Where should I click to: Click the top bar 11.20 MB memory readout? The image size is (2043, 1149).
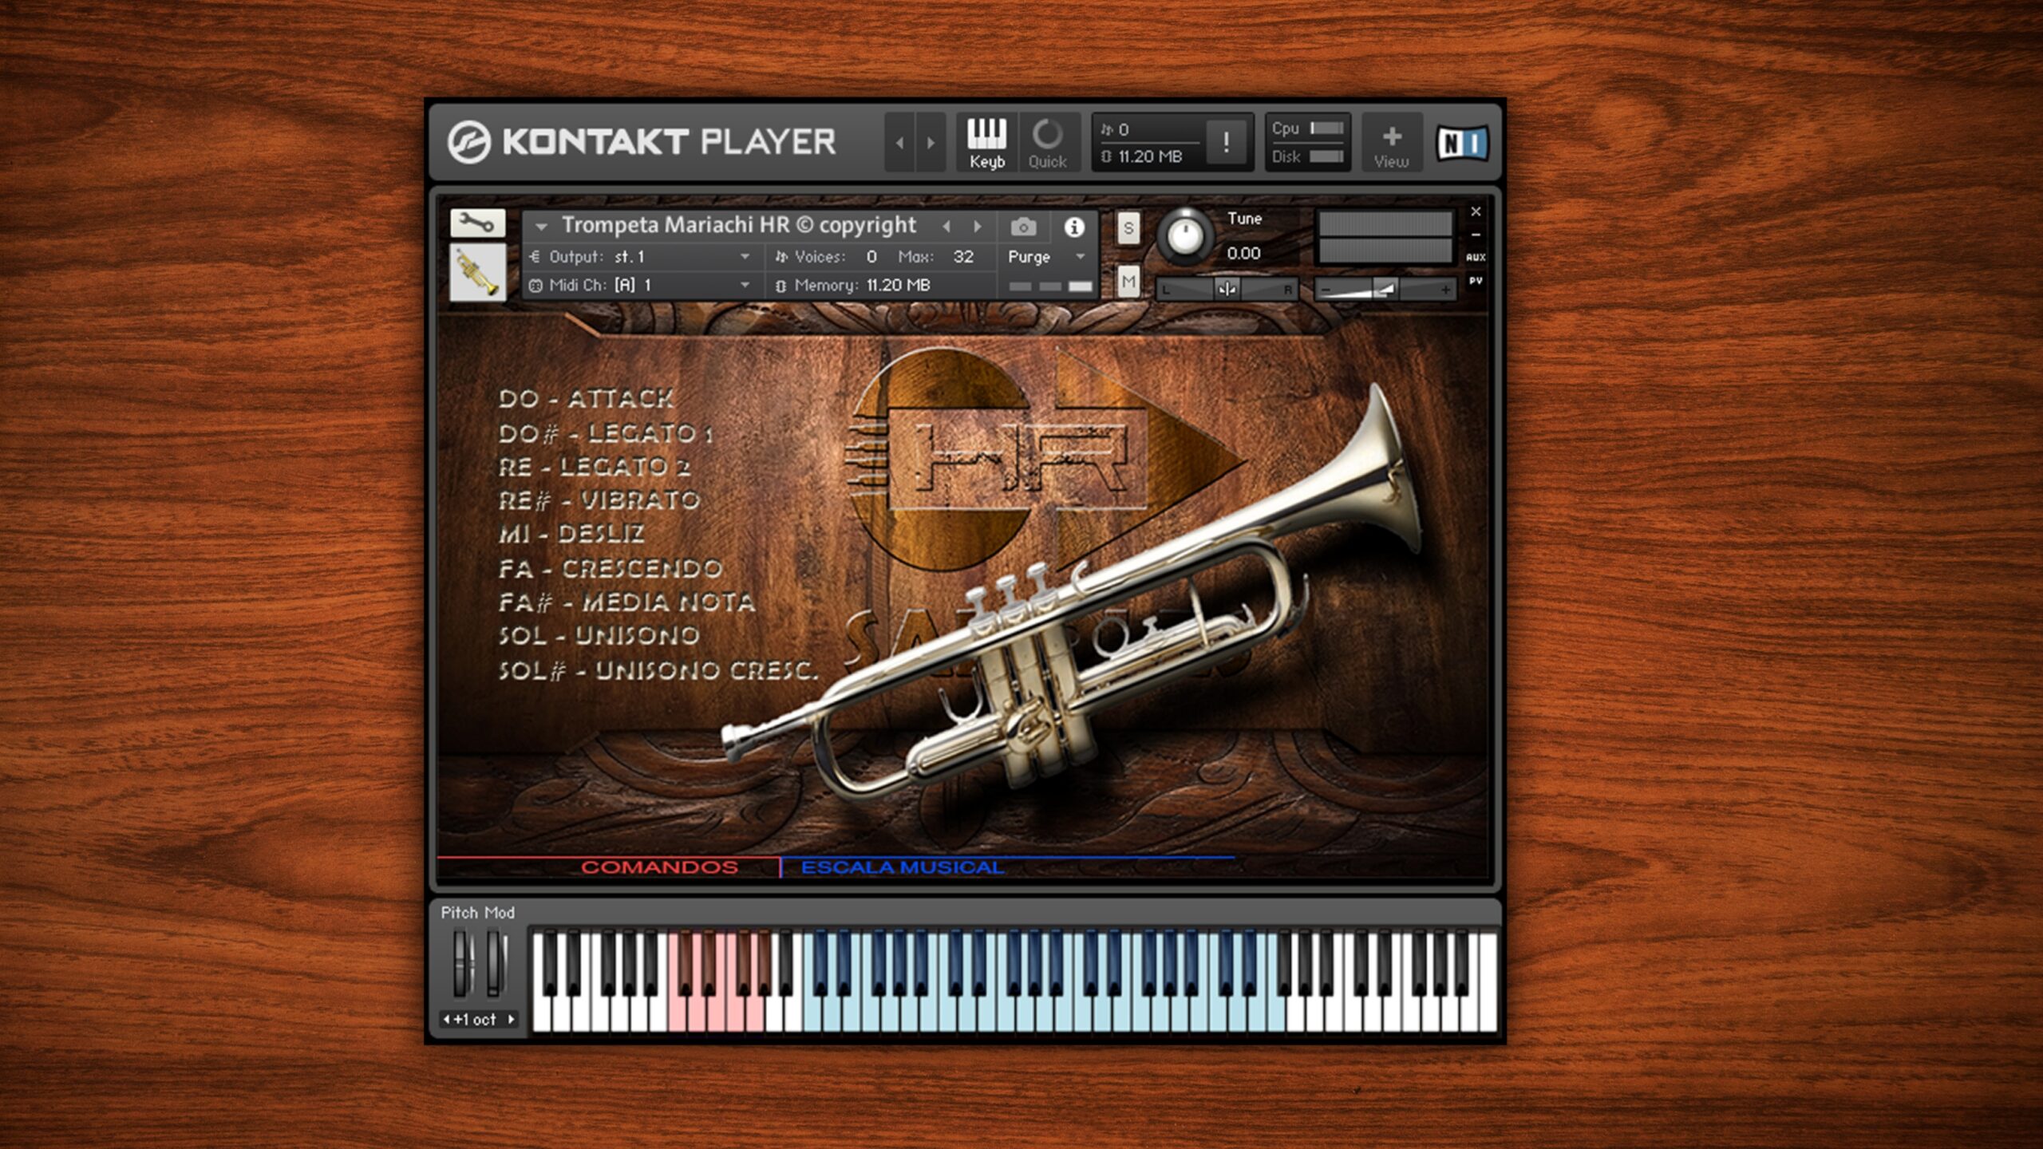pyautogui.click(x=1141, y=157)
